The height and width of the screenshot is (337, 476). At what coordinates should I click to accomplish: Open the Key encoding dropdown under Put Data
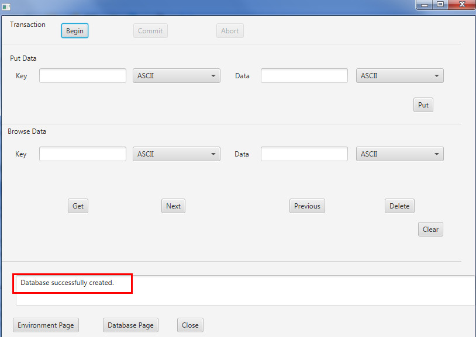[x=176, y=75]
